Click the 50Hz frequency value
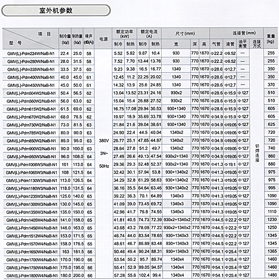This screenshot has height=280, width=279. coord(104,166)
